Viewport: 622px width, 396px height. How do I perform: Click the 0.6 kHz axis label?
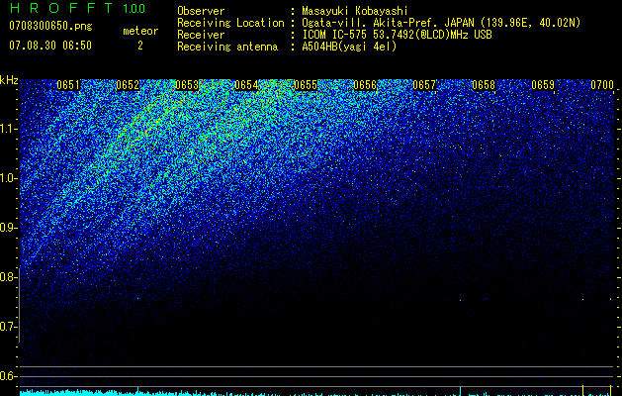[x=8, y=376]
